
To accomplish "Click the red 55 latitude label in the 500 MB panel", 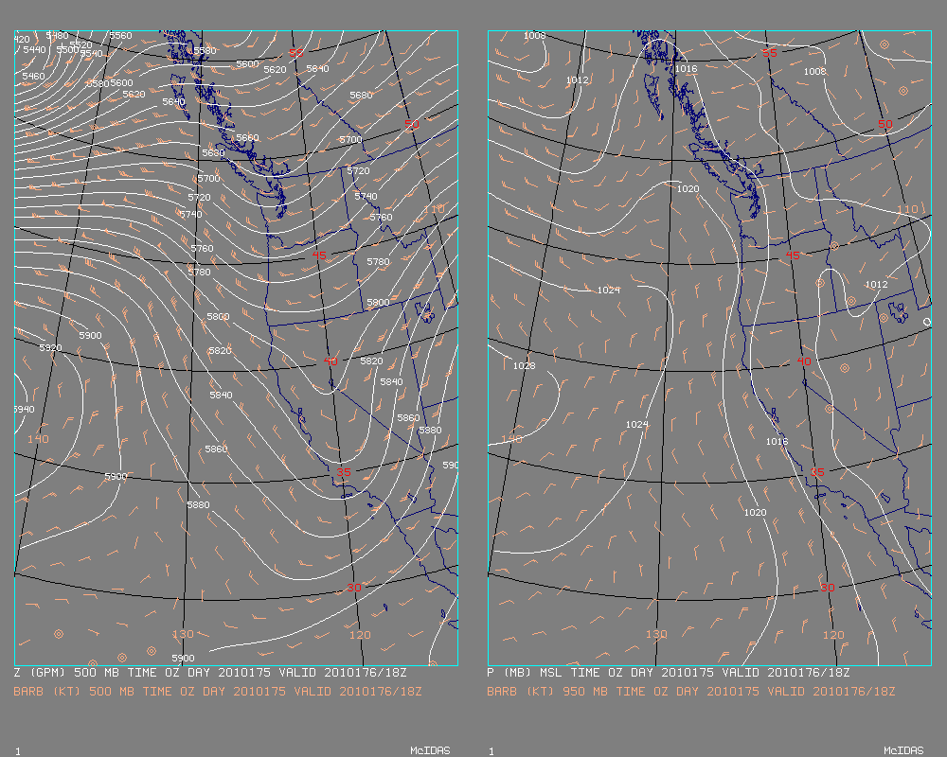I will [x=295, y=53].
